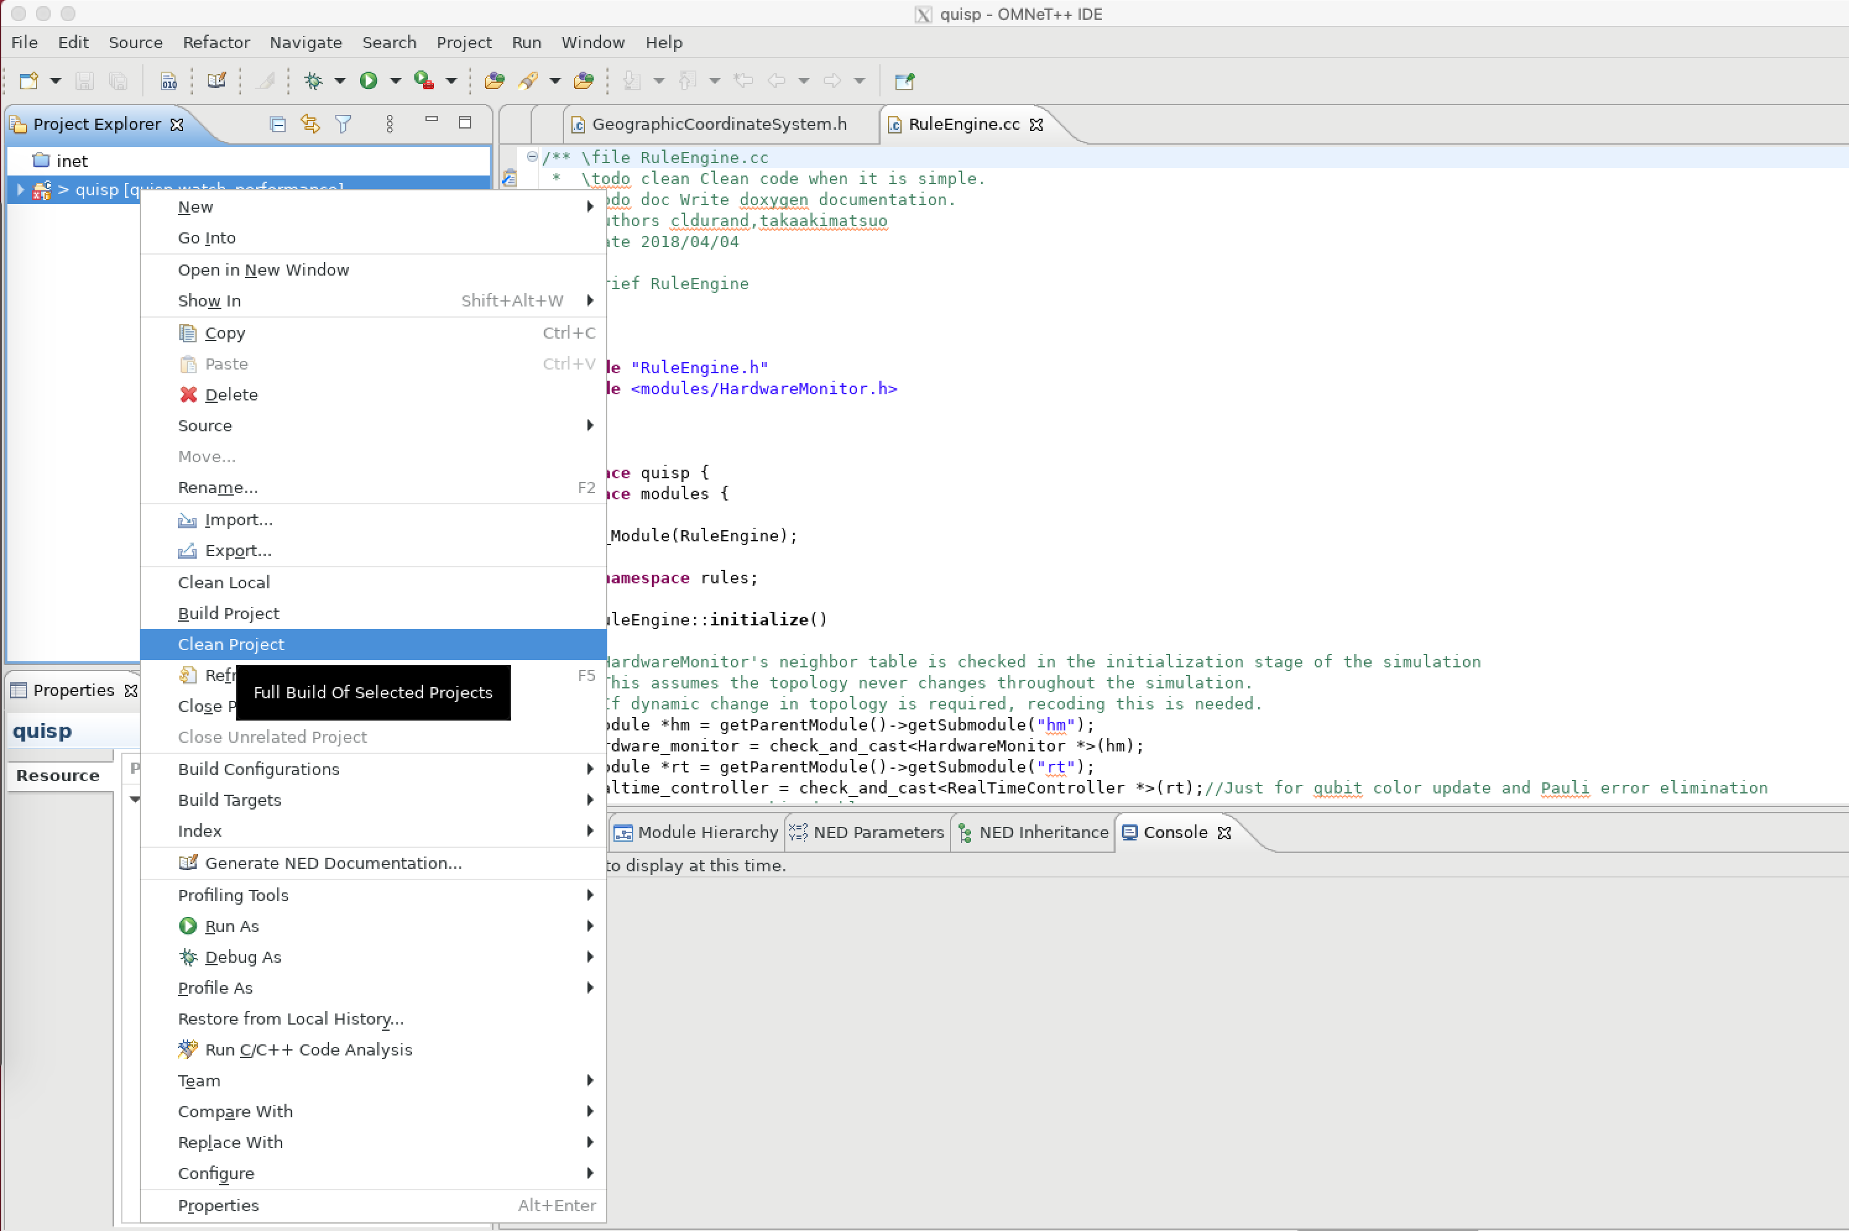
Task: Select the Debug toolbar icon
Action: pos(314,81)
